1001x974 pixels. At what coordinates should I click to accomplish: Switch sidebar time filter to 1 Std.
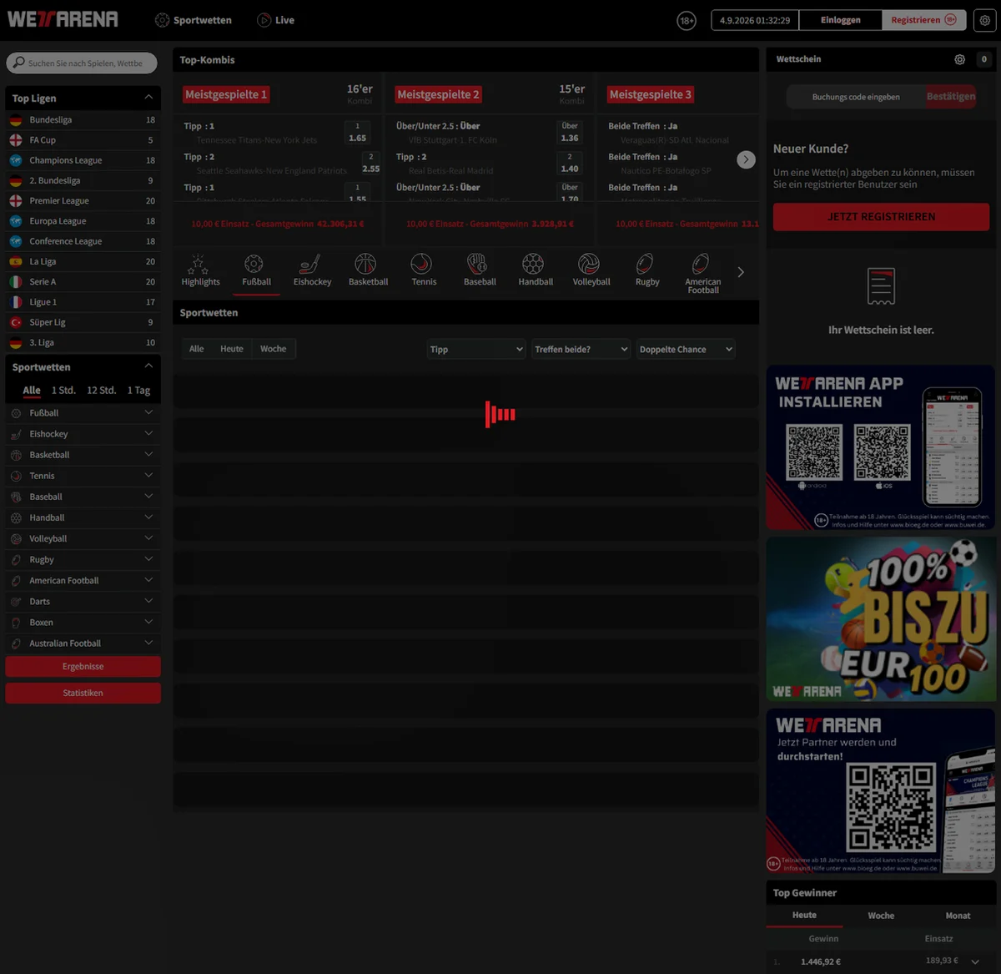(63, 391)
